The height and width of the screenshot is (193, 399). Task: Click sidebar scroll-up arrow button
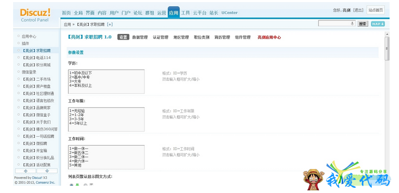tap(26, 171)
